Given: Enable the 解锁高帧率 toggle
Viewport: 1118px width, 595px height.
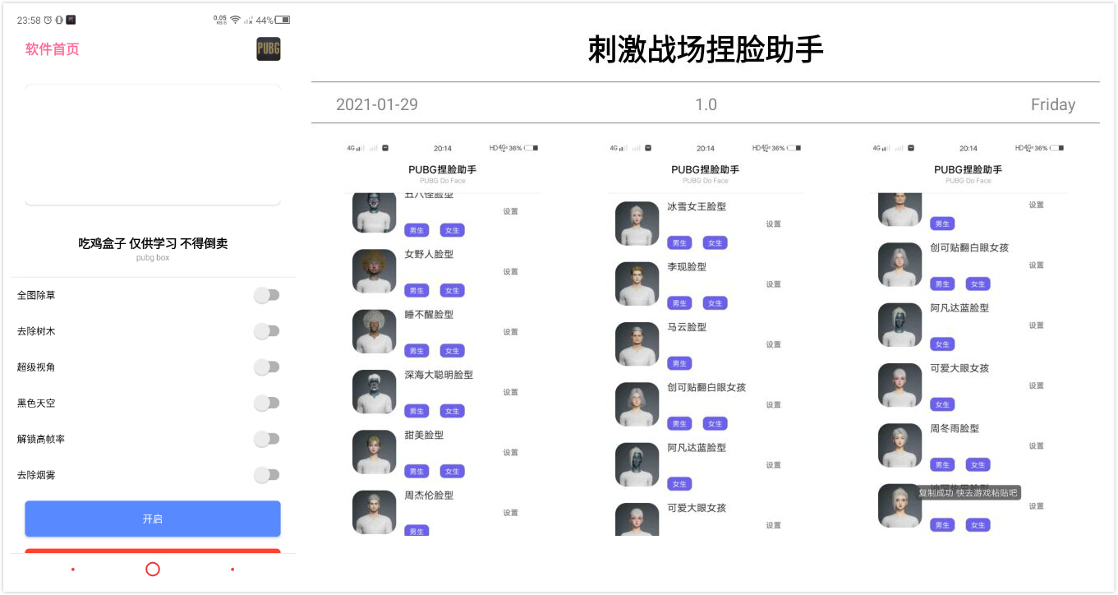Looking at the screenshot, I should (x=266, y=440).
